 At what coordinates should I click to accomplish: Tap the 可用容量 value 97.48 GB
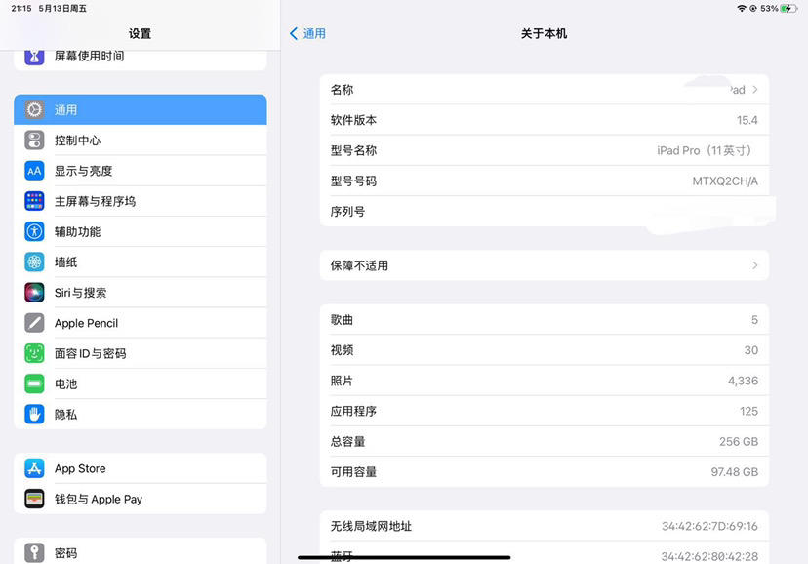click(735, 472)
